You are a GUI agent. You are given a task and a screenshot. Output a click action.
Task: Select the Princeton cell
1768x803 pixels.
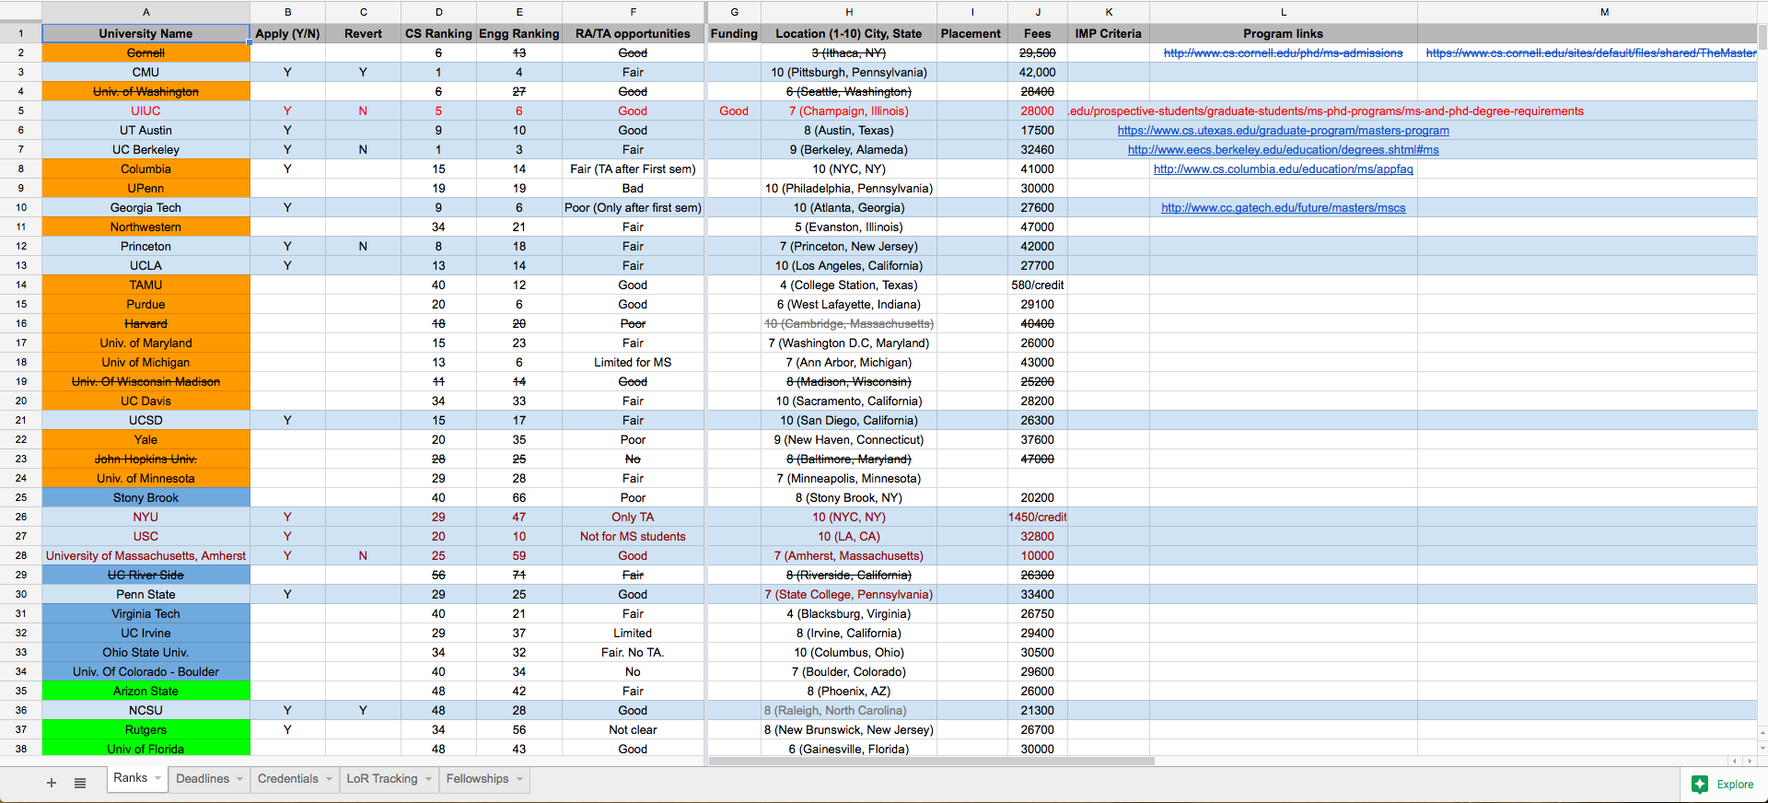tap(145, 247)
